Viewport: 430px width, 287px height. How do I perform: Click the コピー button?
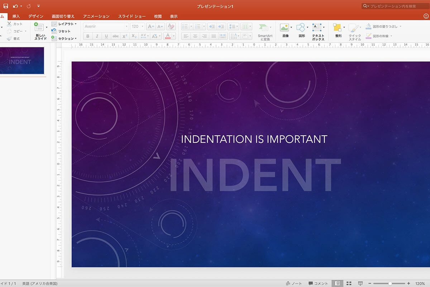tap(15, 31)
